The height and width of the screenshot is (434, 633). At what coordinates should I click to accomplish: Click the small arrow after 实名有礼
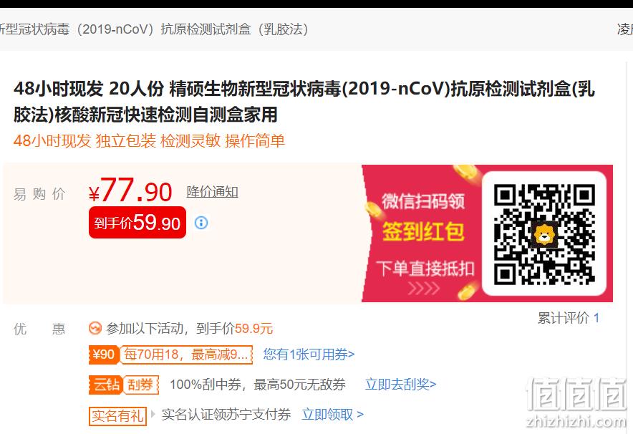153,414
